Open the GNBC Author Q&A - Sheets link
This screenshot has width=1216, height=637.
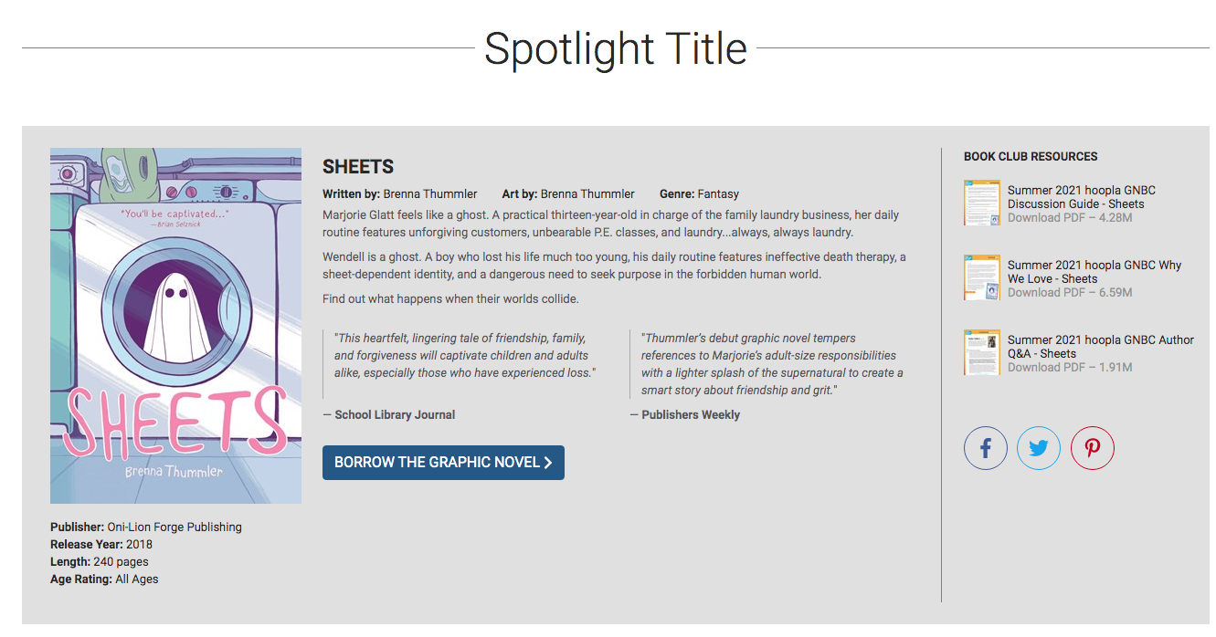tap(1100, 347)
